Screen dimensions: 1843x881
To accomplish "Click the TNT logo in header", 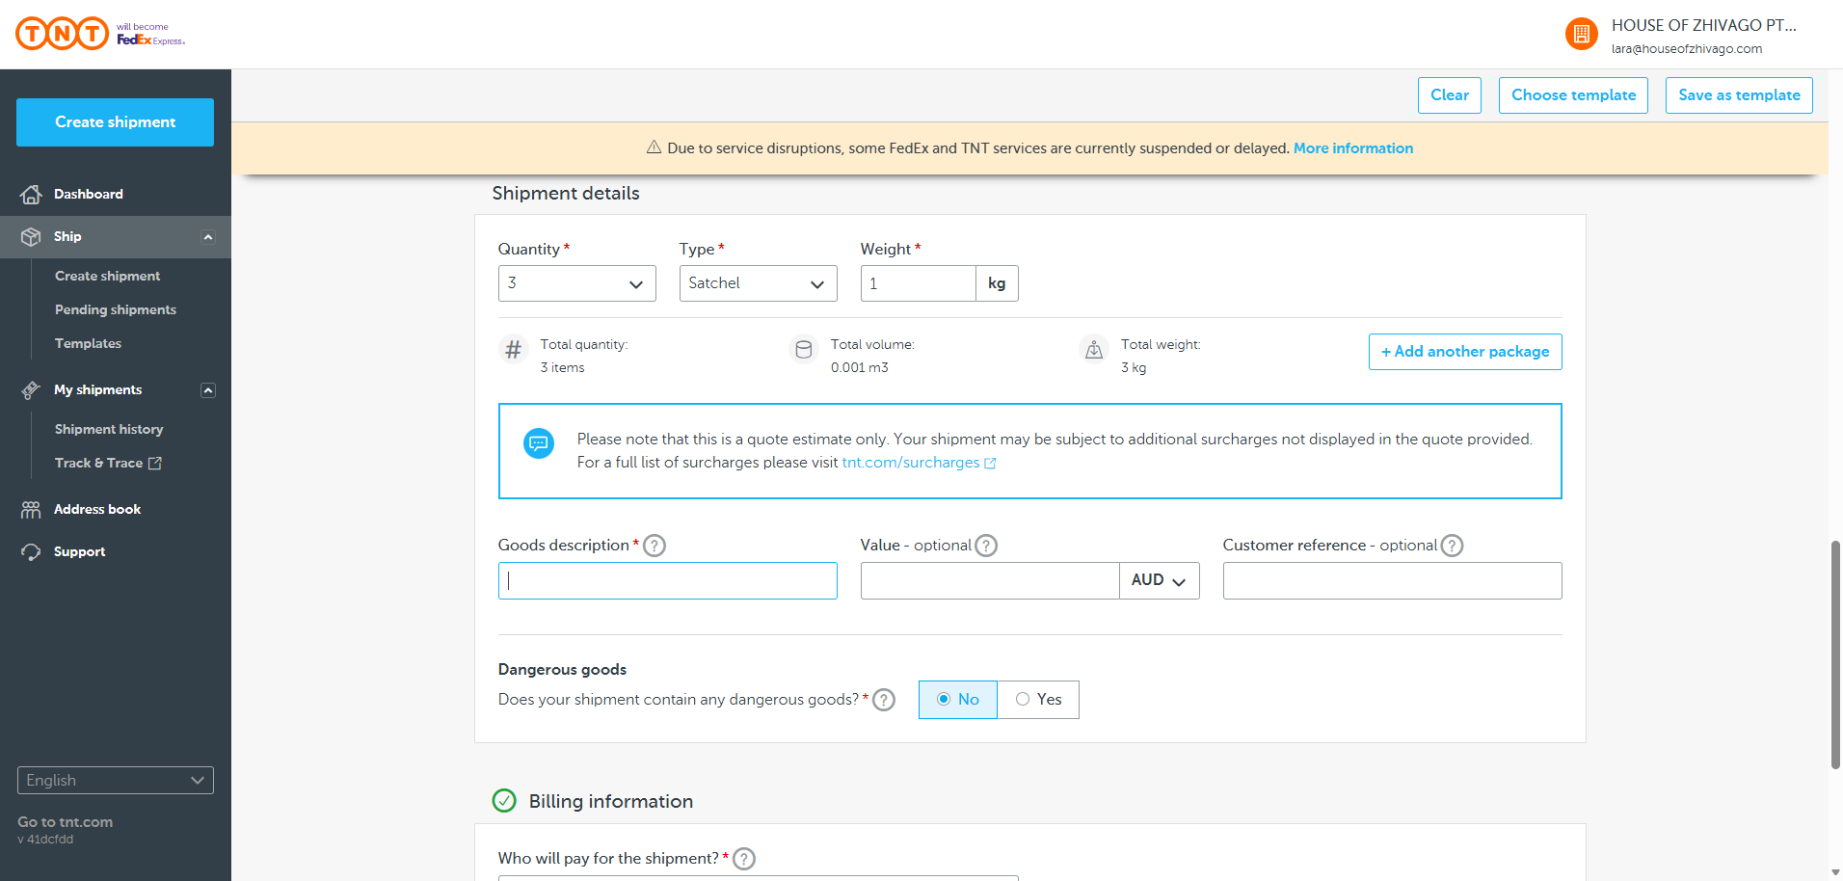I will click(x=63, y=34).
